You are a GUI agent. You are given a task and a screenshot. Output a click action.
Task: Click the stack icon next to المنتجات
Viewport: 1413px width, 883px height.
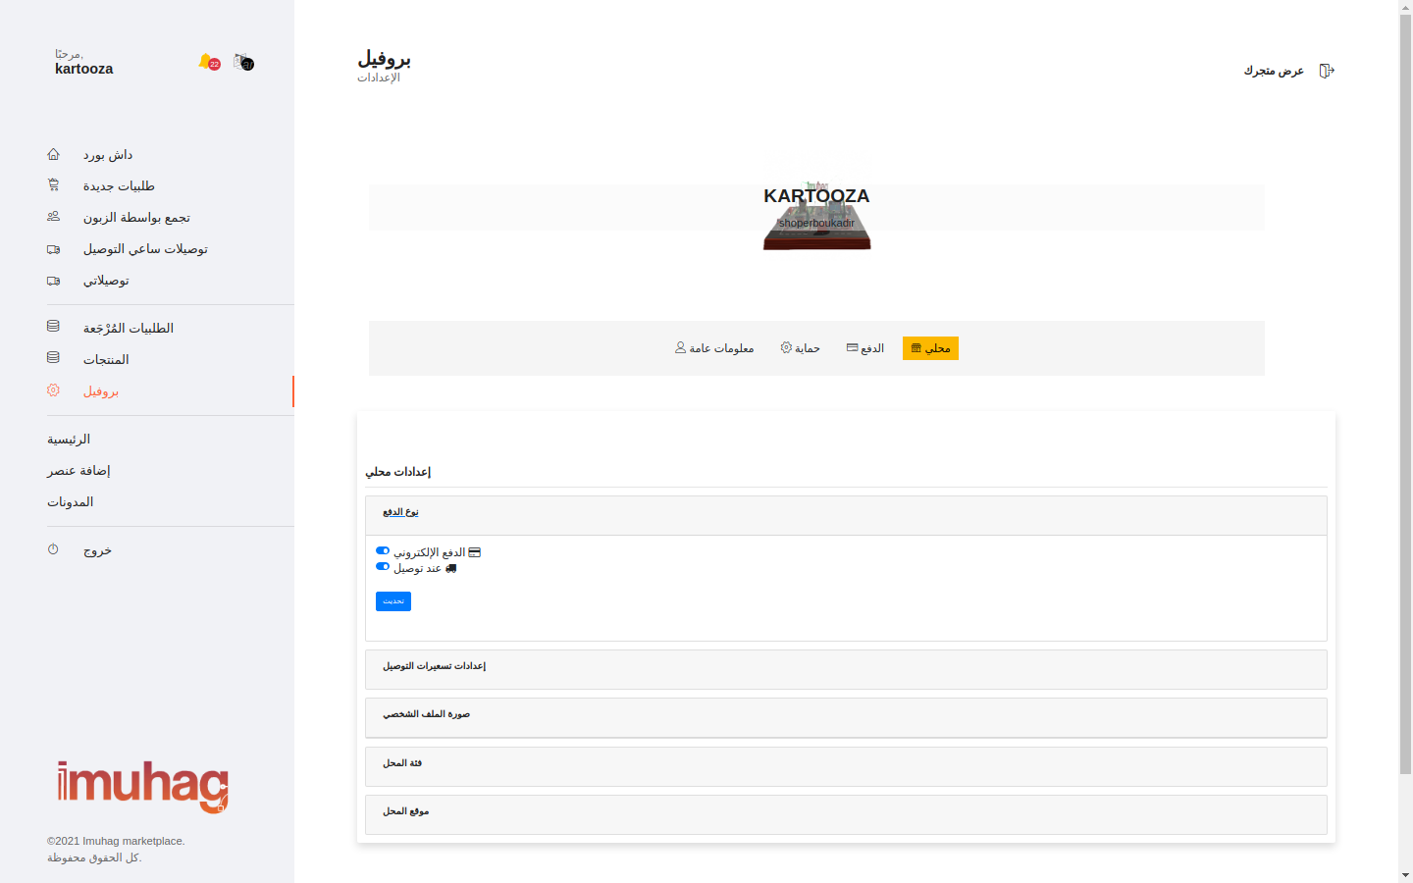(x=53, y=359)
